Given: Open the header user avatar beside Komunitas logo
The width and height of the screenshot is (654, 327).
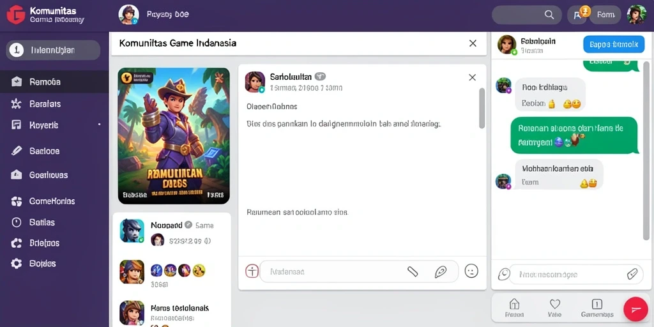Looking at the screenshot, I should [128, 15].
